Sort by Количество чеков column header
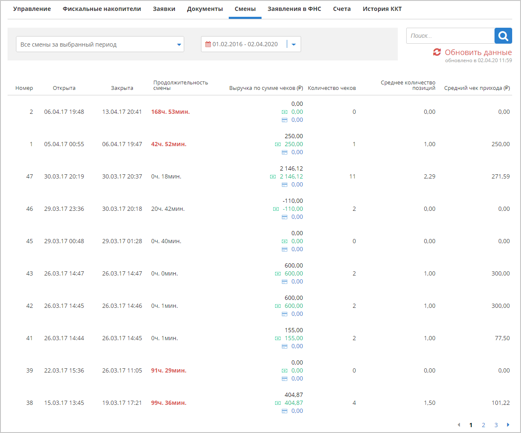 [x=331, y=88]
